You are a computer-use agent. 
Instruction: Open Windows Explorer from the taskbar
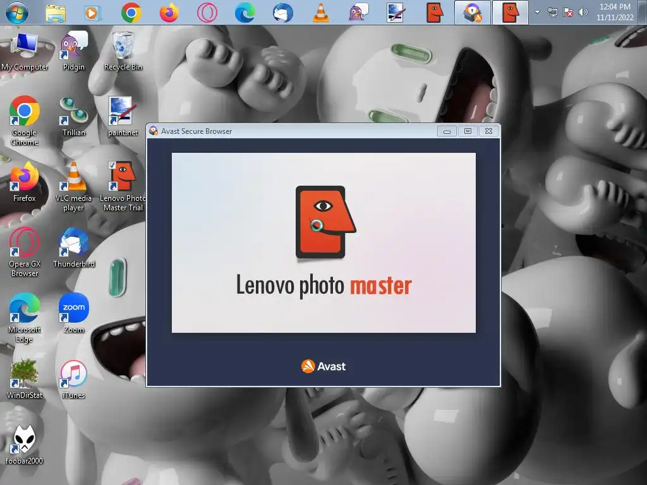coord(56,13)
